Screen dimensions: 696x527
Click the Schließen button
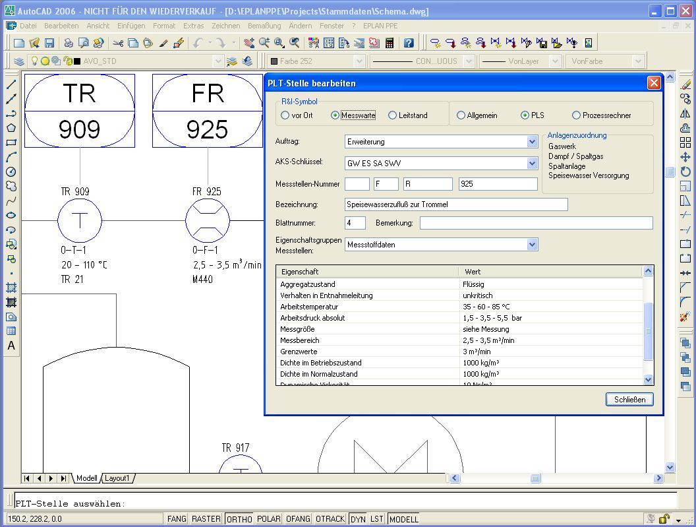[x=629, y=399]
